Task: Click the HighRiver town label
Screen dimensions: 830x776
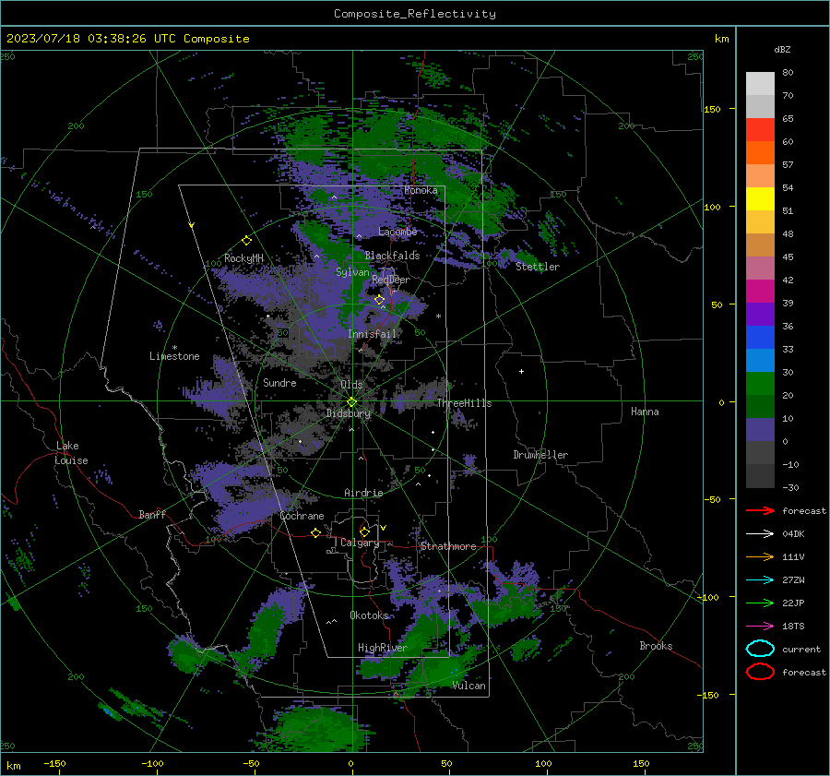Action: click(382, 648)
